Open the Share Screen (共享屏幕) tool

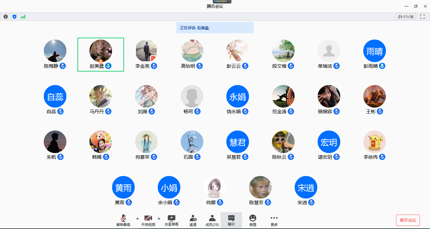coord(171,220)
